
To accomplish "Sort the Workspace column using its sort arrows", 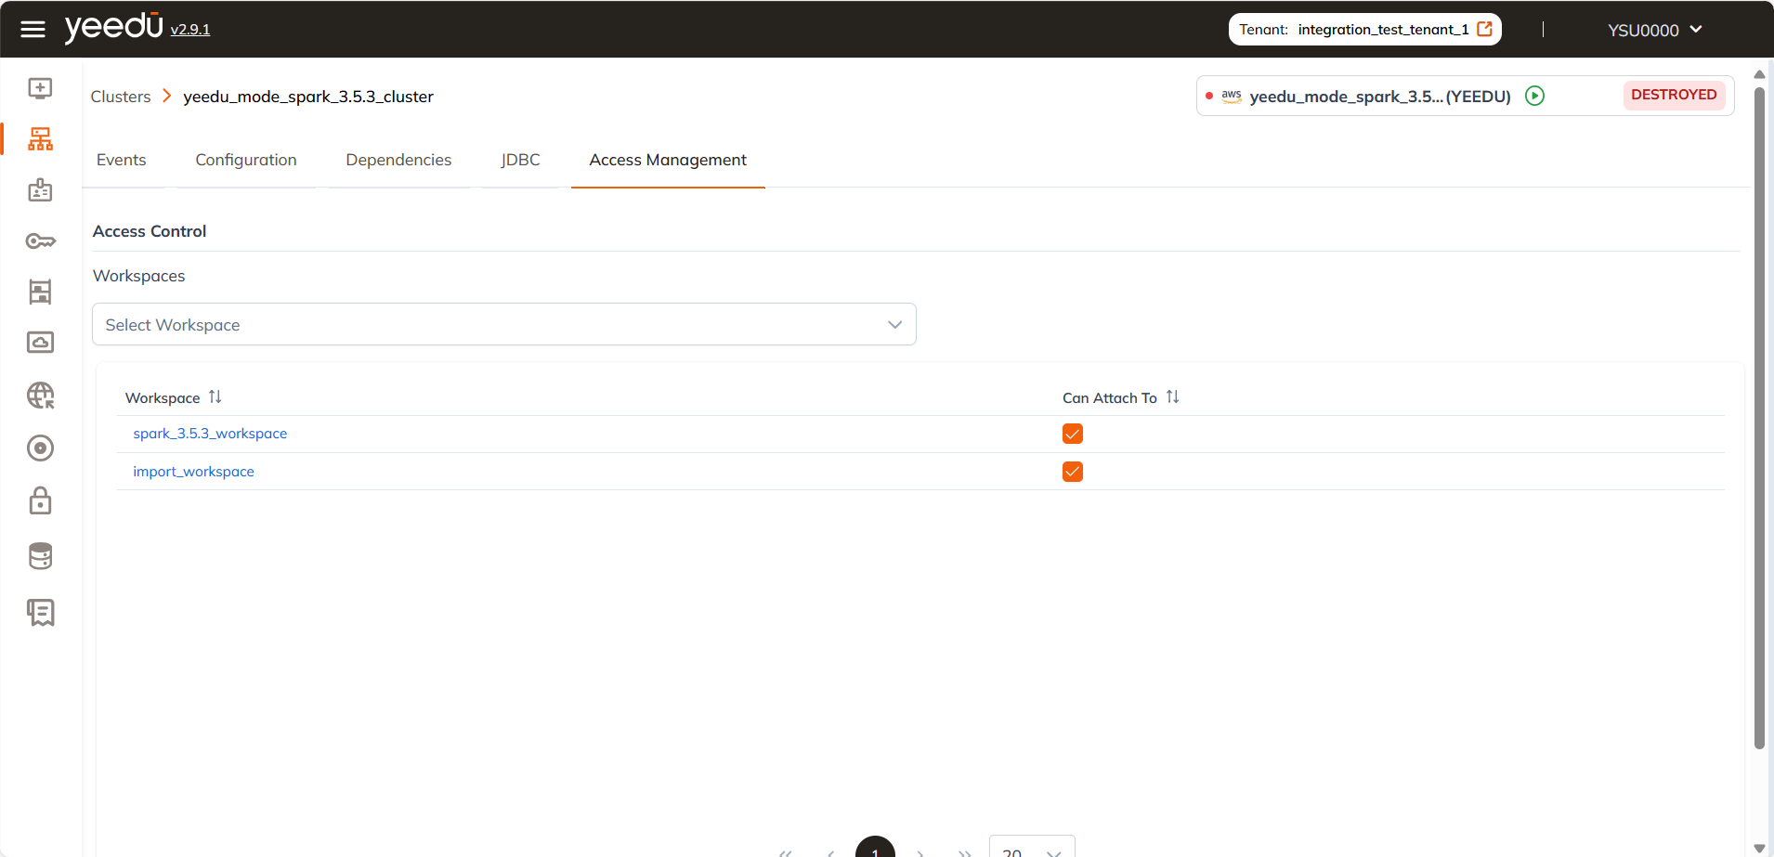I will pos(215,396).
